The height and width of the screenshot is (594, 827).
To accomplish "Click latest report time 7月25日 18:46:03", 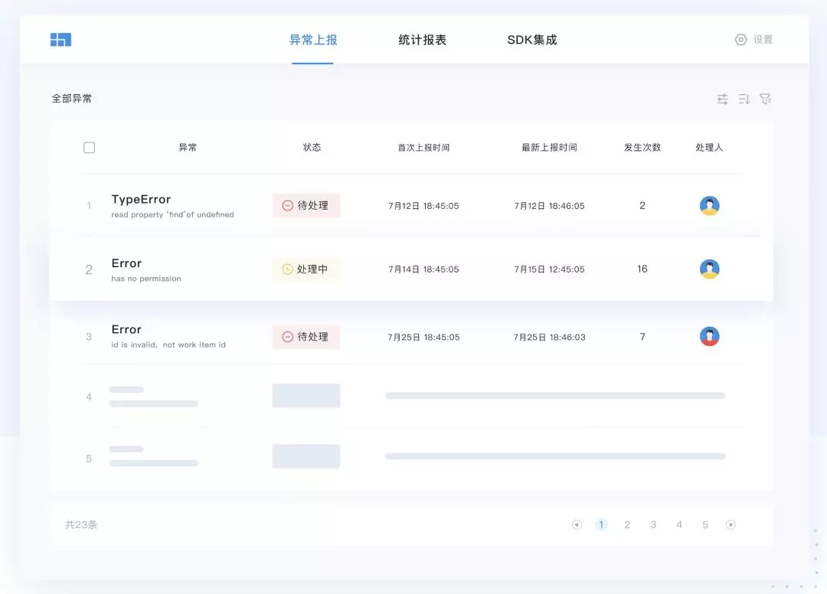I will 549,337.
